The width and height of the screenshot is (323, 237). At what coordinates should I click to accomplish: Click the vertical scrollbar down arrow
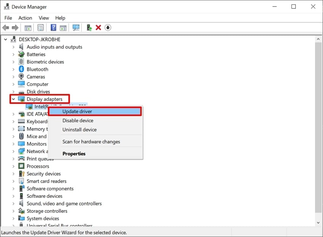point(319,223)
